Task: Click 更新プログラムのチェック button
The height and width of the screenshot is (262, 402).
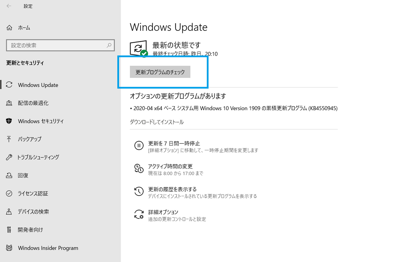Action: pos(160,72)
